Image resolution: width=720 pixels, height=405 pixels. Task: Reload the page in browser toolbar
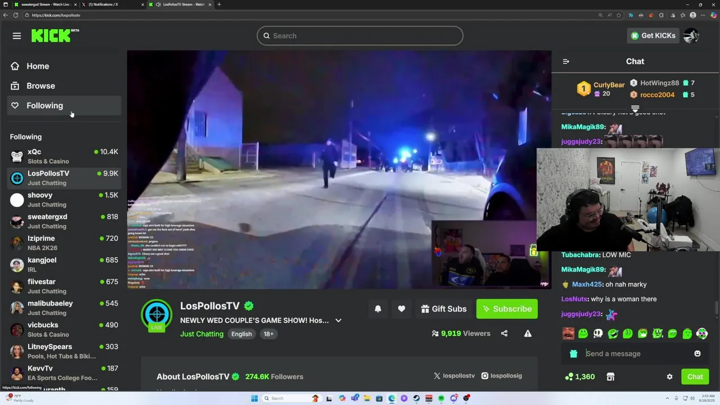click(16, 15)
